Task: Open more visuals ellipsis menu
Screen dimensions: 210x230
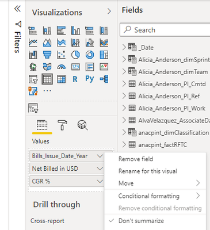Action: (47, 91)
